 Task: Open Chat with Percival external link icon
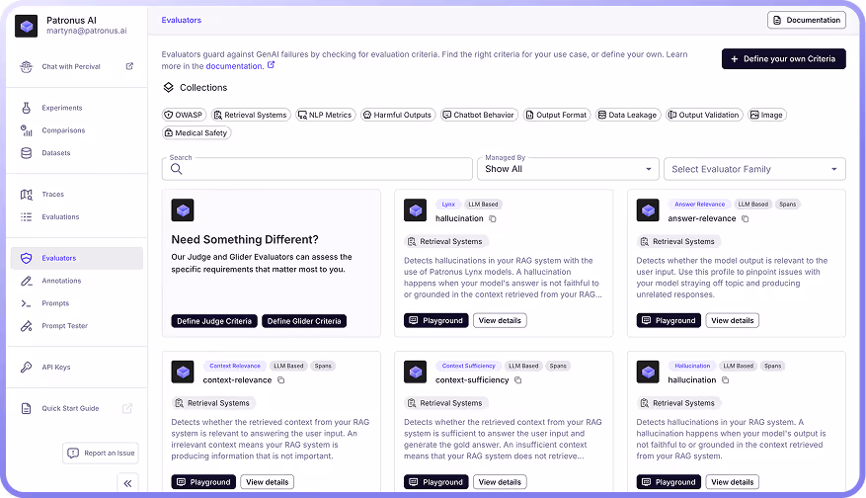129,67
